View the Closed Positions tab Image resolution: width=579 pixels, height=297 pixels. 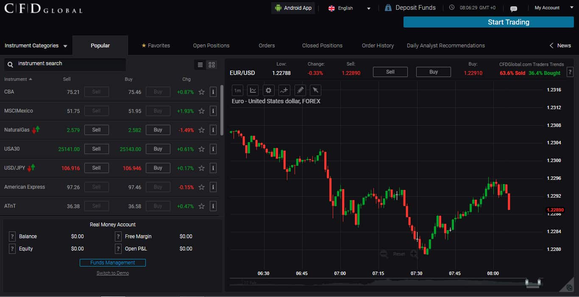coord(322,45)
